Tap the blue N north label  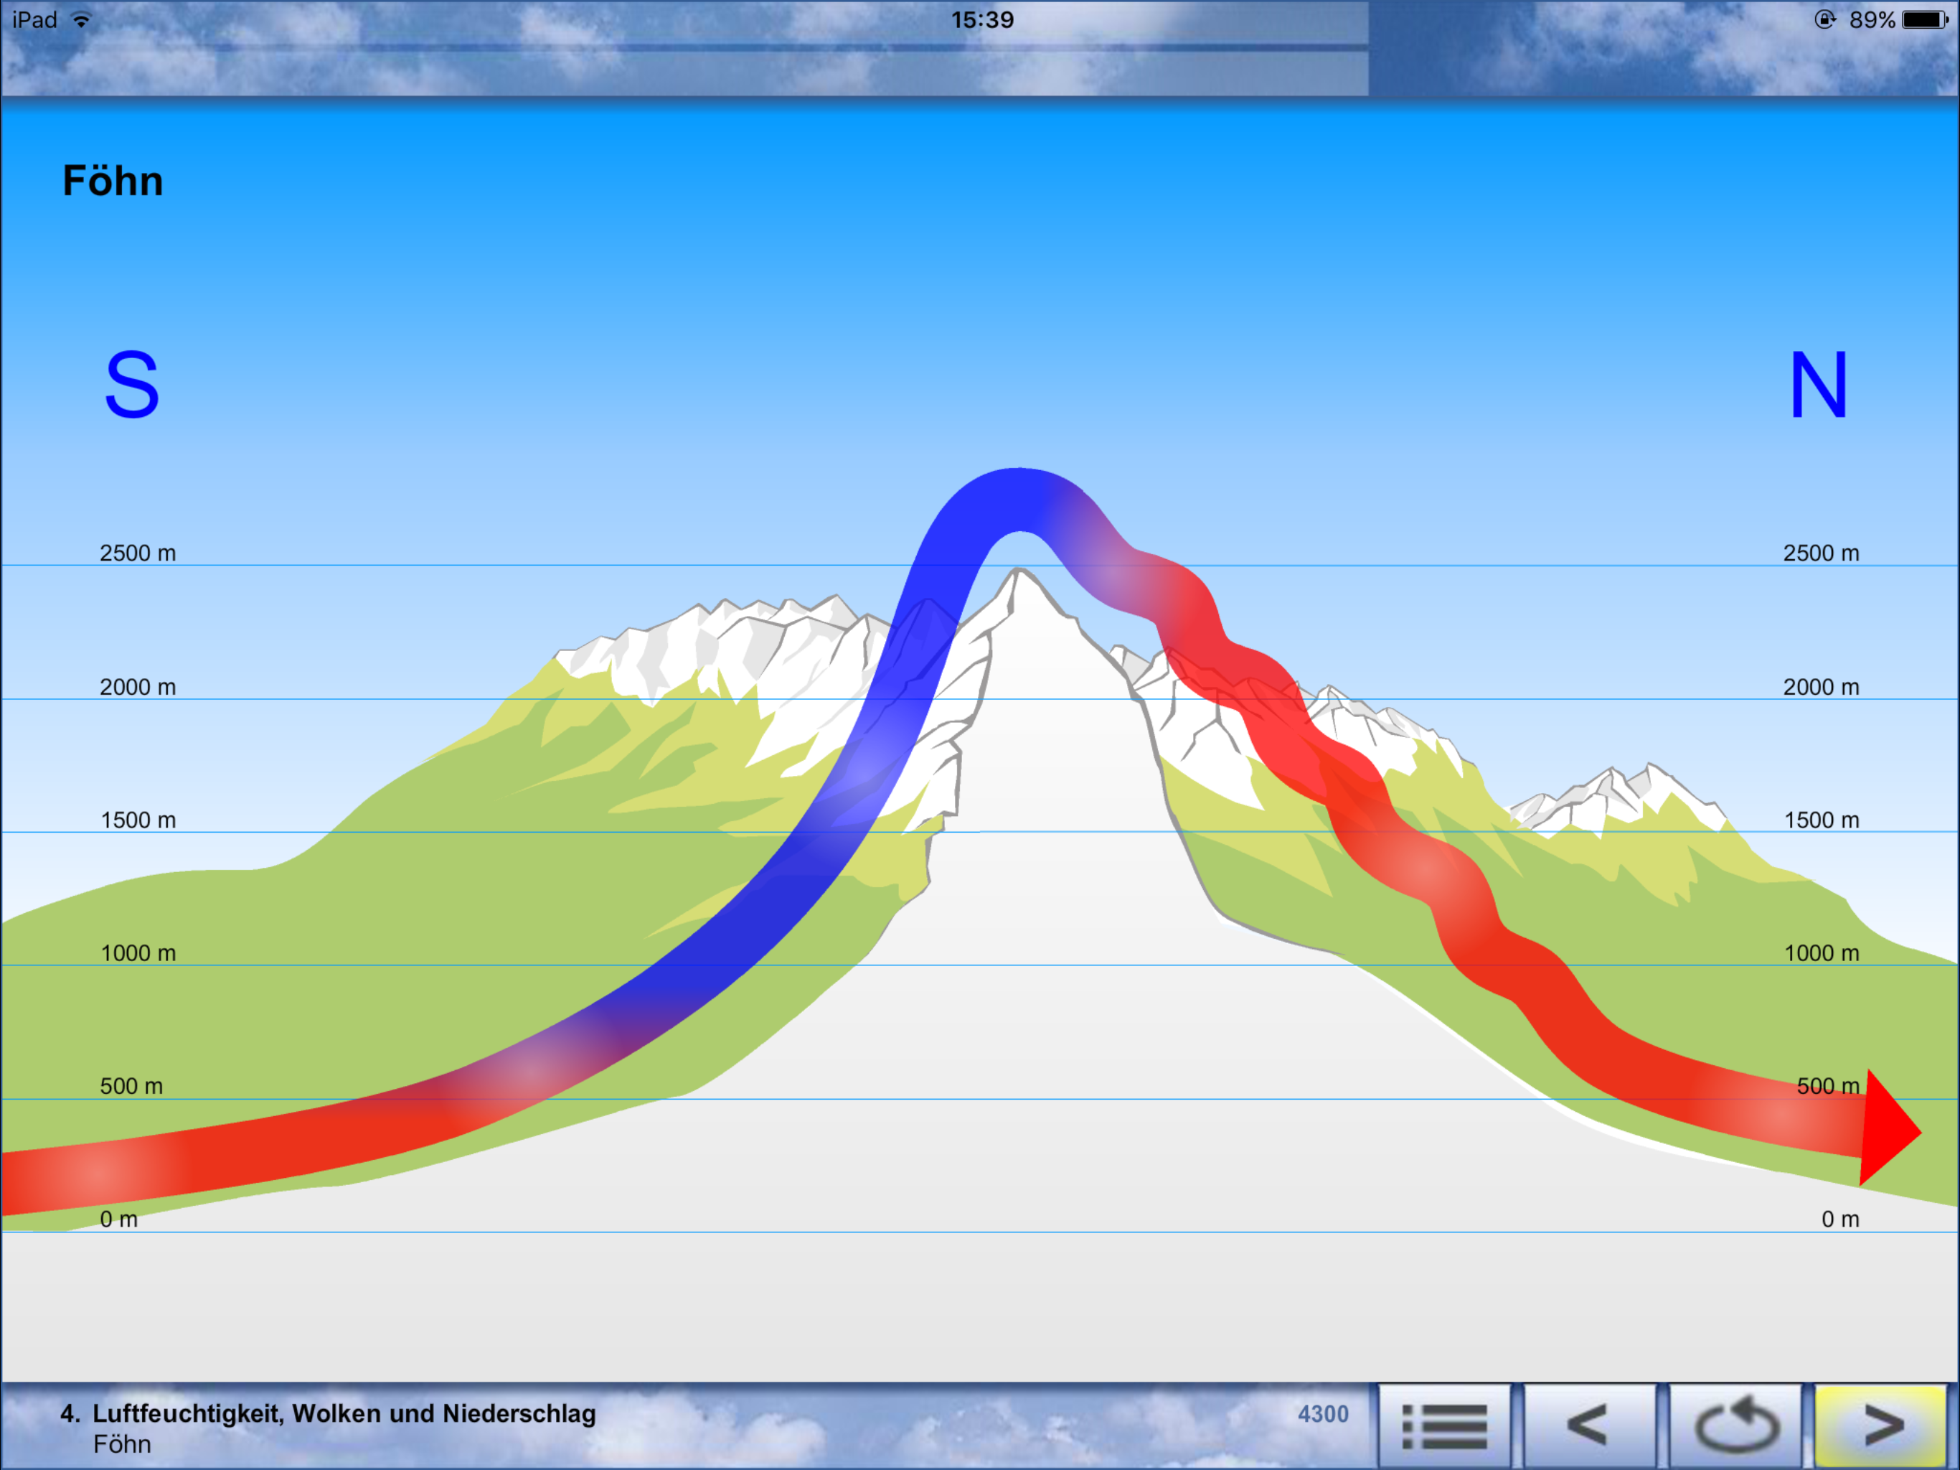1818,385
